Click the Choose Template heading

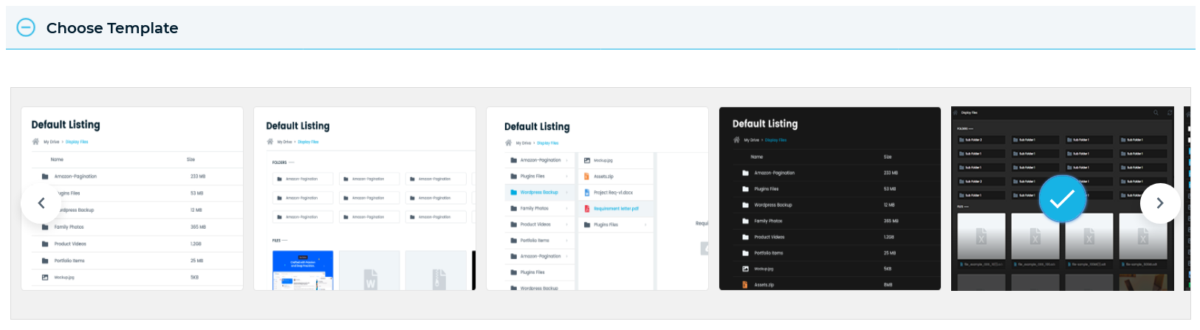tap(112, 28)
